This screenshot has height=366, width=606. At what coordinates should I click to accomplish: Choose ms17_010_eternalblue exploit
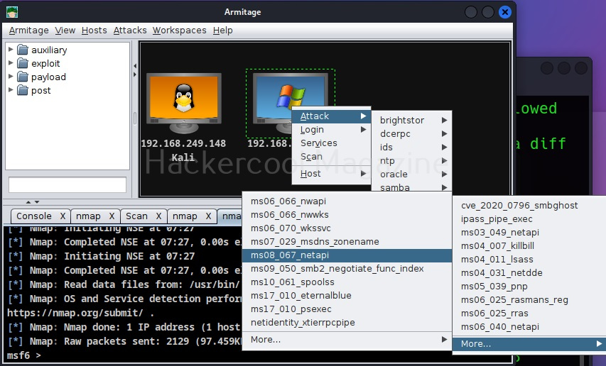[x=347, y=296]
